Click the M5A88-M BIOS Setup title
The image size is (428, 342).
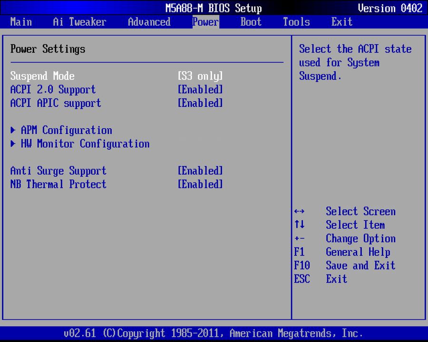click(214, 8)
